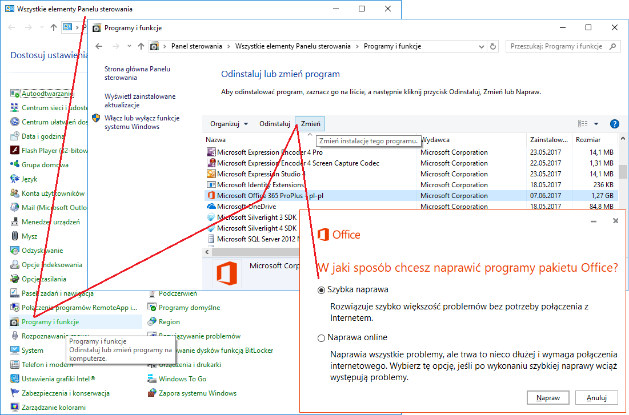
Task: Open Język settings icon
Action: click(15, 179)
